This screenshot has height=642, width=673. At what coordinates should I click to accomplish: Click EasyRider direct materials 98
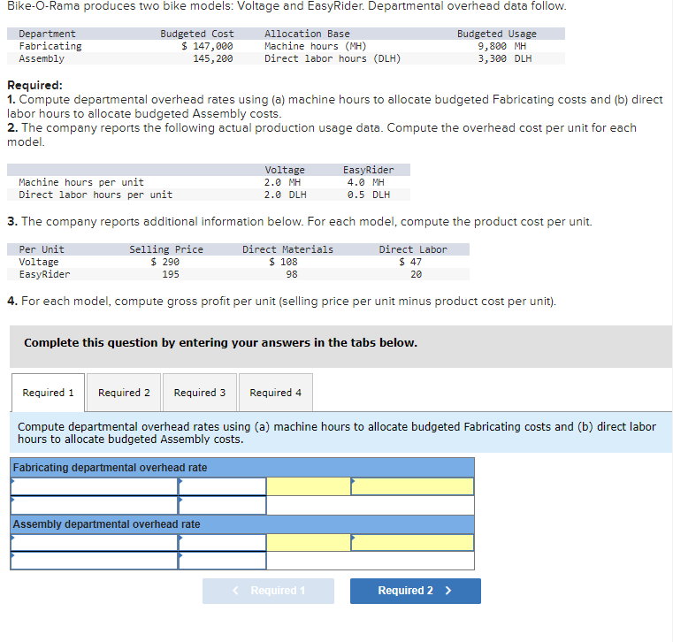(x=292, y=274)
